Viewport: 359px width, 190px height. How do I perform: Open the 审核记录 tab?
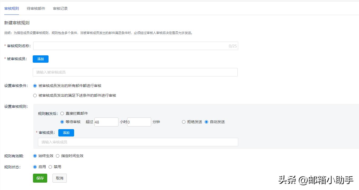[60, 8]
